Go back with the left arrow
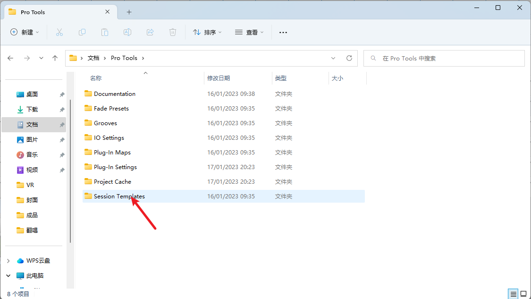531x299 pixels. pyautogui.click(x=10, y=58)
